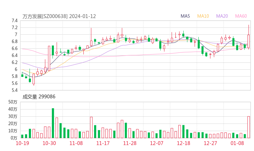Click the 20万 volume axis label
The width and height of the screenshot is (254, 151).
13,124
